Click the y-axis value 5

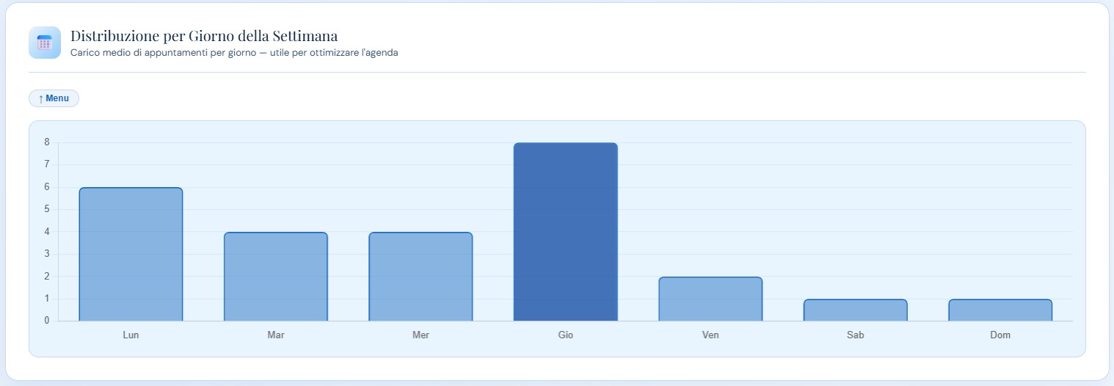(x=46, y=209)
